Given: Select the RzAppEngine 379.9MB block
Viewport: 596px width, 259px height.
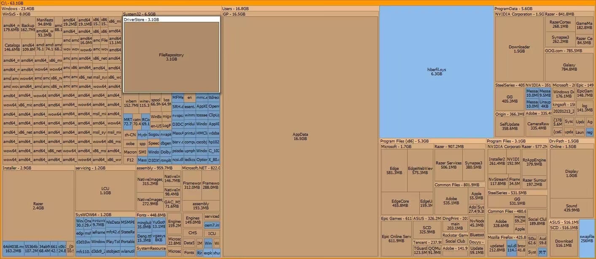Looking at the screenshot, I should pos(534,162).
